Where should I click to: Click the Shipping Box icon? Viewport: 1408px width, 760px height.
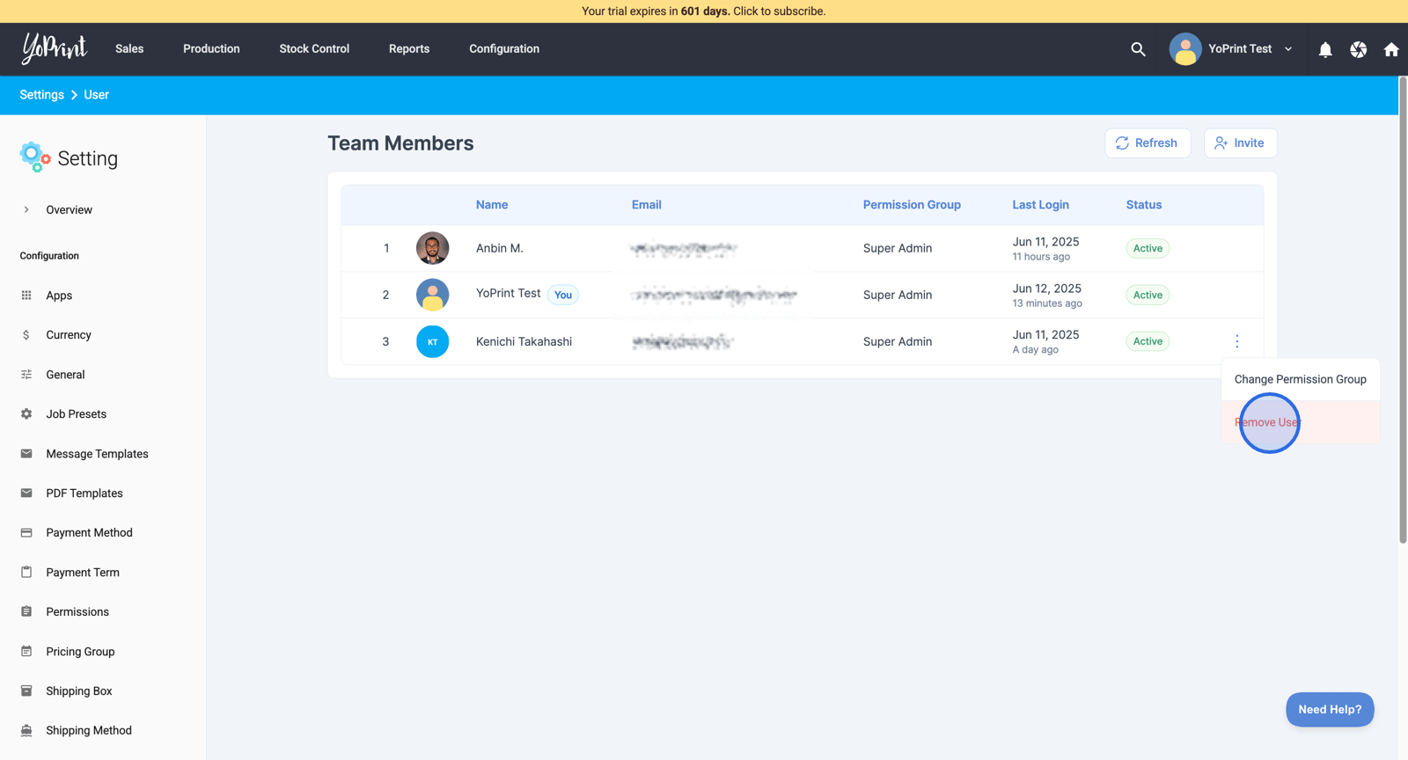[26, 691]
